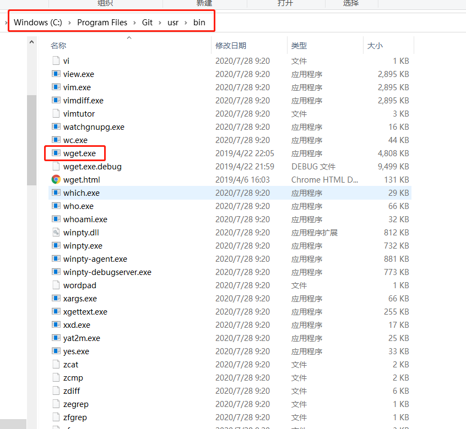Image resolution: width=466 pixels, height=429 pixels.
Task: Click the wget.exe.debug file icon
Action: (x=56, y=166)
